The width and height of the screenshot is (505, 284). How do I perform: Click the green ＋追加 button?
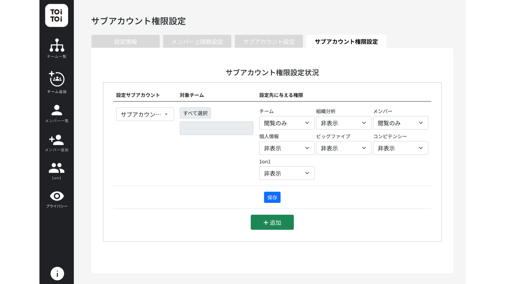(x=272, y=222)
